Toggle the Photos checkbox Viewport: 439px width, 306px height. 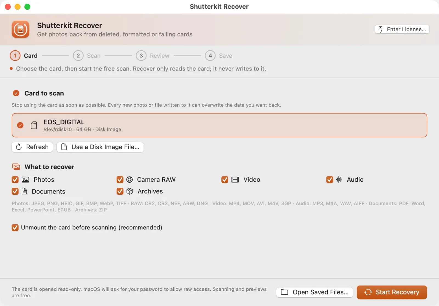pyautogui.click(x=15, y=180)
